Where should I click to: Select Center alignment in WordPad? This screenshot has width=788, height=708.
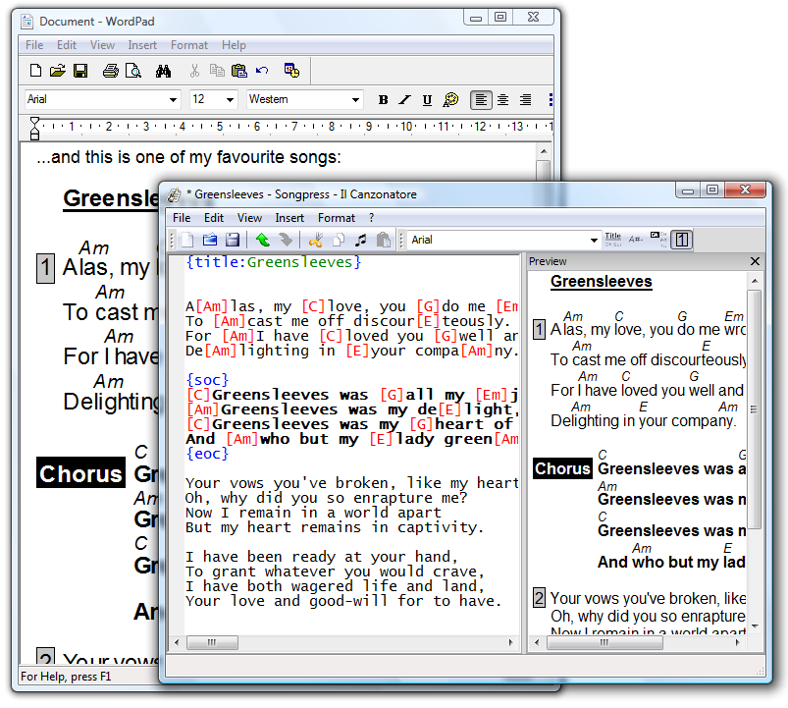click(x=503, y=100)
